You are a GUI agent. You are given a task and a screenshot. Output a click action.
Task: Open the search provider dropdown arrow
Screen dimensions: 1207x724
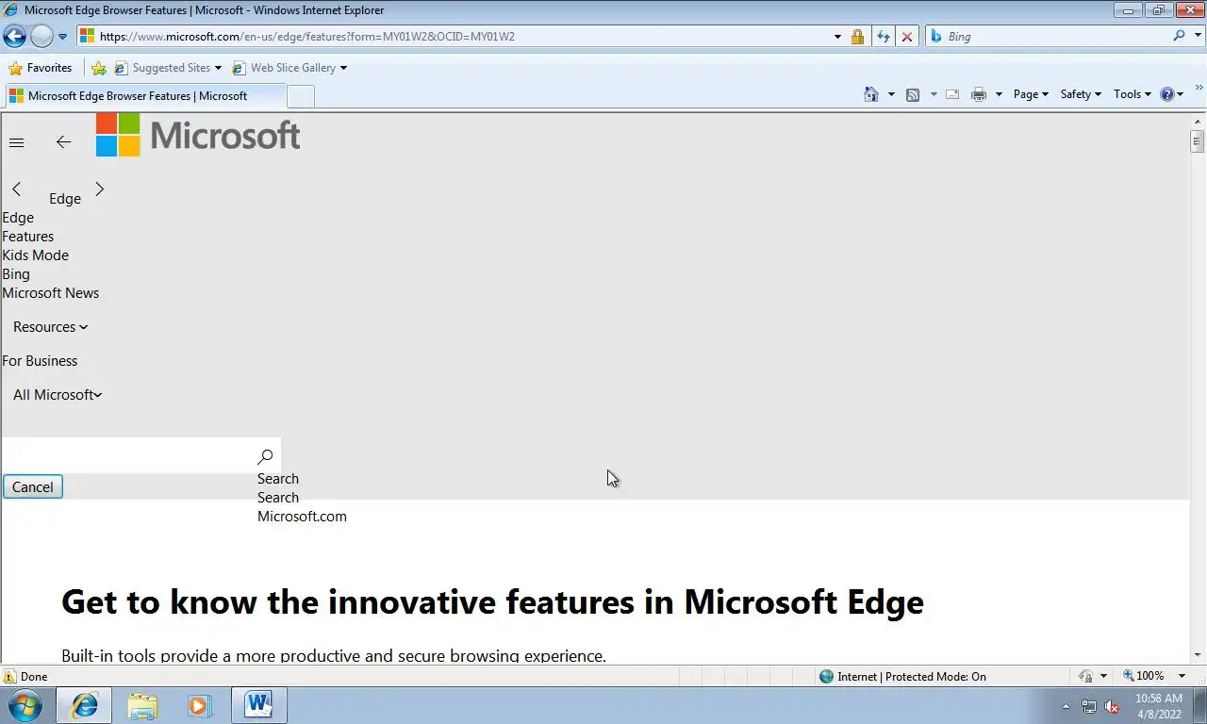point(1198,37)
